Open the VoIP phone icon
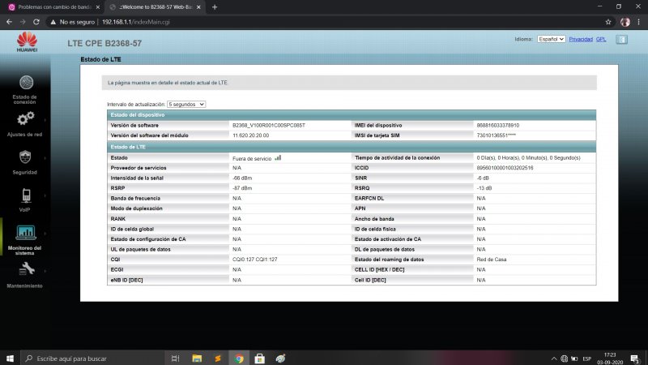The height and width of the screenshot is (365, 648). pos(26,195)
